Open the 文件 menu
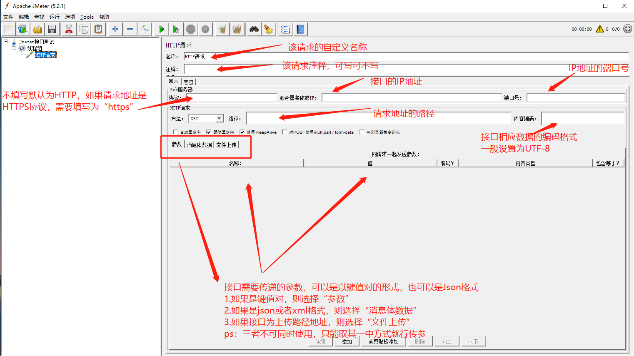The height and width of the screenshot is (356, 634). 8,17
